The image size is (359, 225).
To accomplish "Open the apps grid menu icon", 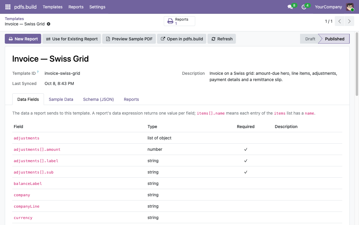I will click(x=8, y=7).
